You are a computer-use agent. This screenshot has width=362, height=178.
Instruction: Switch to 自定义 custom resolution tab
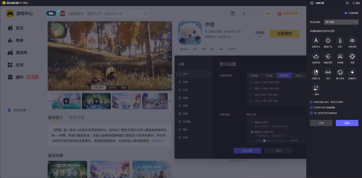tap(299, 76)
